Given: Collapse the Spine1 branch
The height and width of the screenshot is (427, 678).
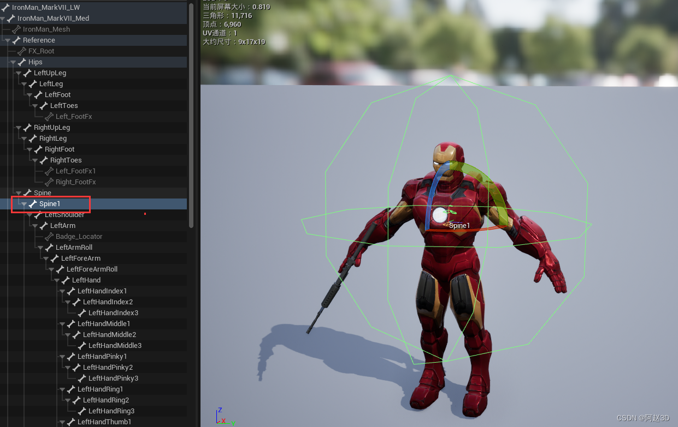Looking at the screenshot, I should [x=24, y=204].
